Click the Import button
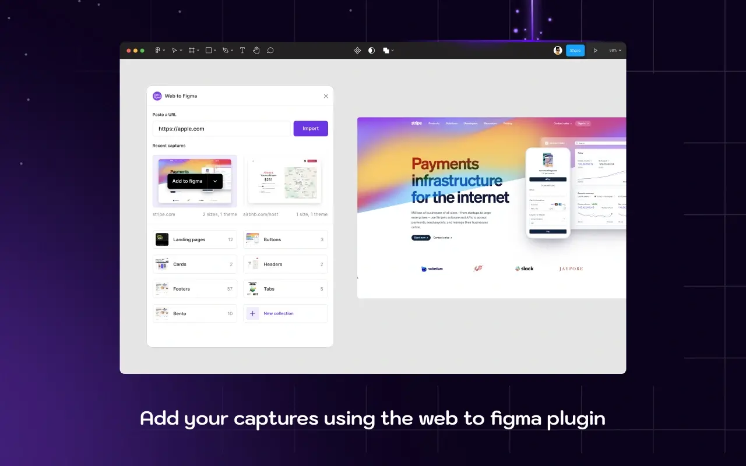The width and height of the screenshot is (746, 466). (311, 129)
